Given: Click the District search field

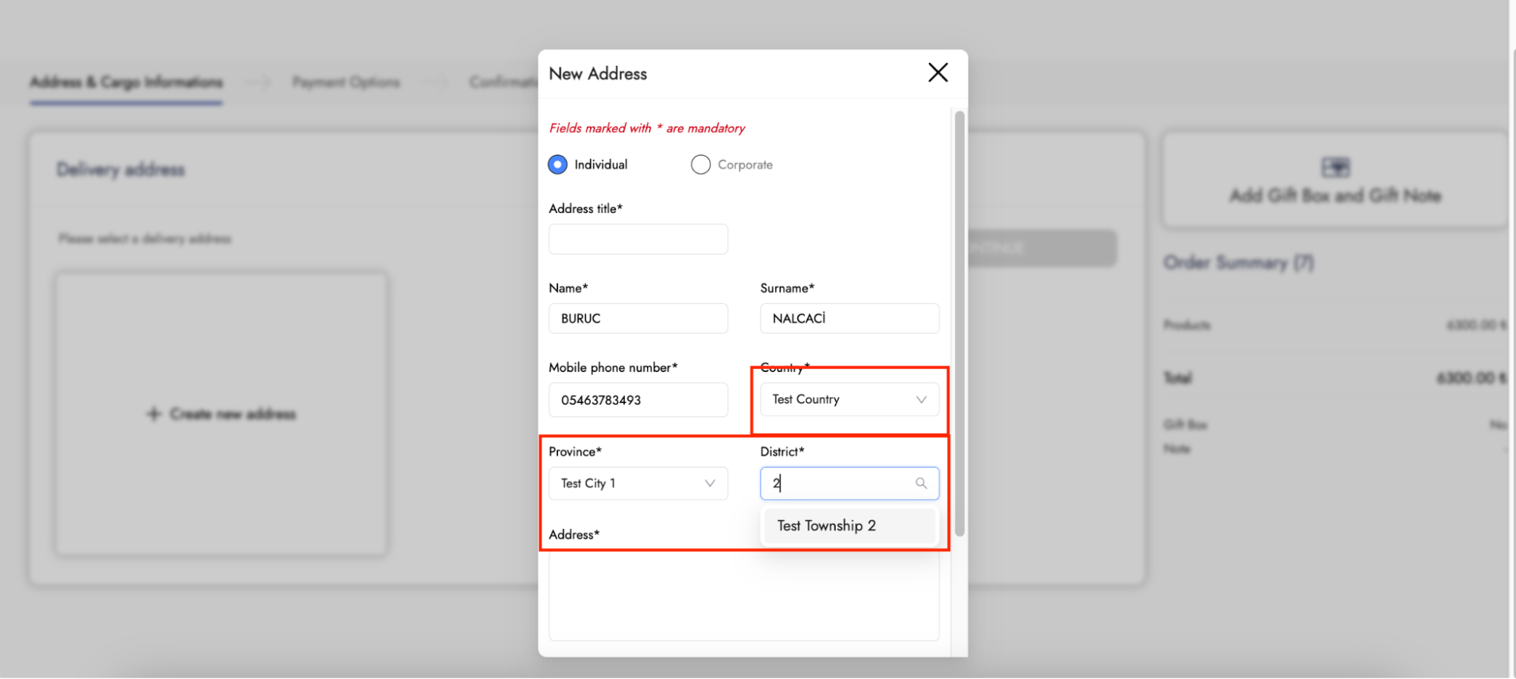Looking at the screenshot, I should point(838,483).
